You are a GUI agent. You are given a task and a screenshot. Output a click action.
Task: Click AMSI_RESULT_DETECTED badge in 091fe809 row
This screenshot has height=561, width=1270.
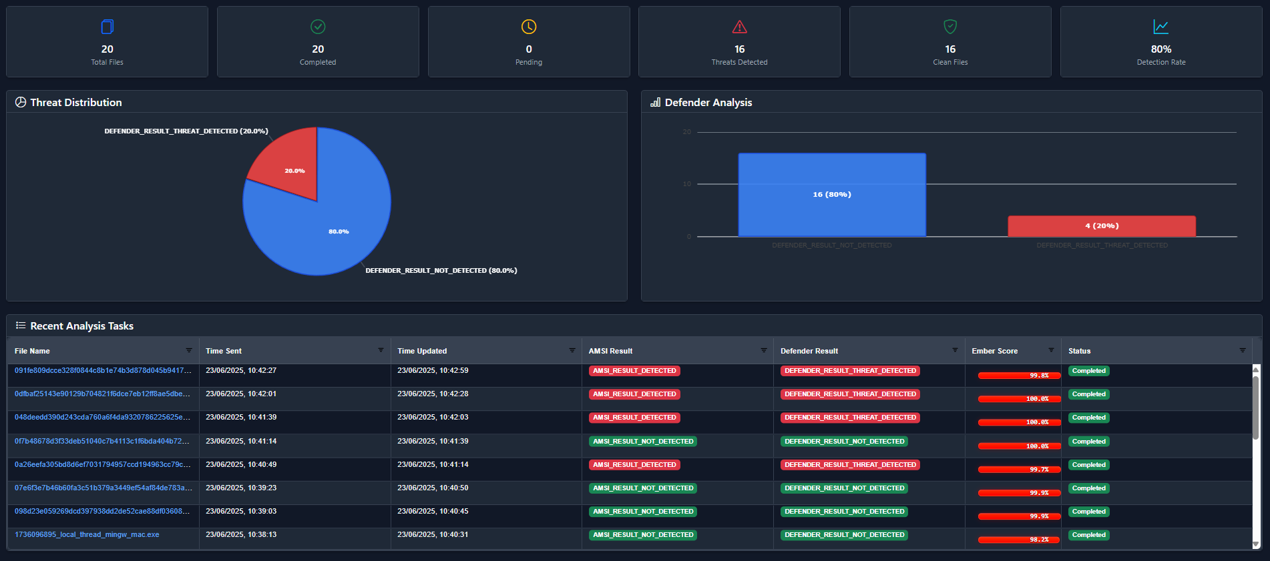pyautogui.click(x=634, y=371)
